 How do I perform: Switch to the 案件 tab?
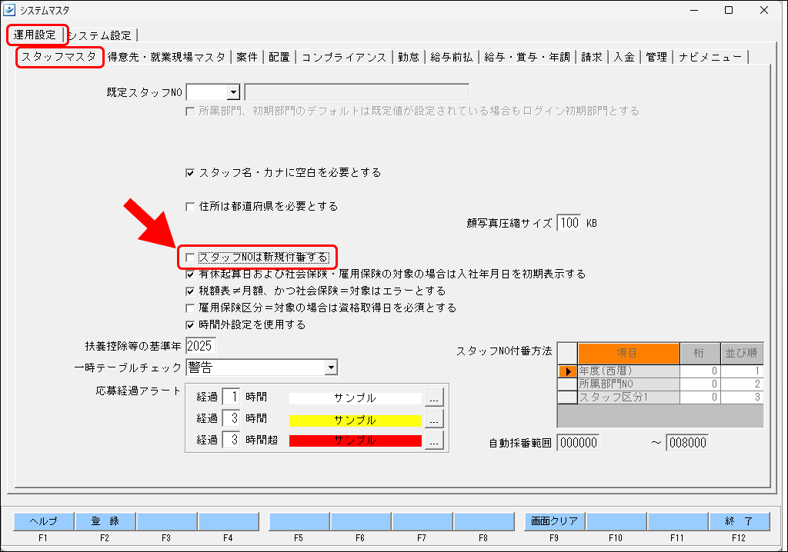(247, 57)
